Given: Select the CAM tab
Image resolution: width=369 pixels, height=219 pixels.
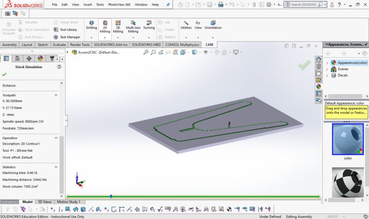Looking at the screenshot, I should click(209, 44).
